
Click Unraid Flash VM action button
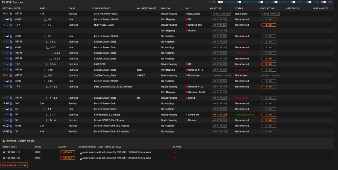221,75
